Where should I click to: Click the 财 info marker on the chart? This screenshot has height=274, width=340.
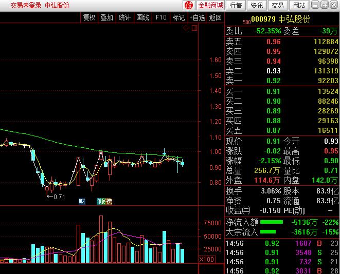pos(82,202)
